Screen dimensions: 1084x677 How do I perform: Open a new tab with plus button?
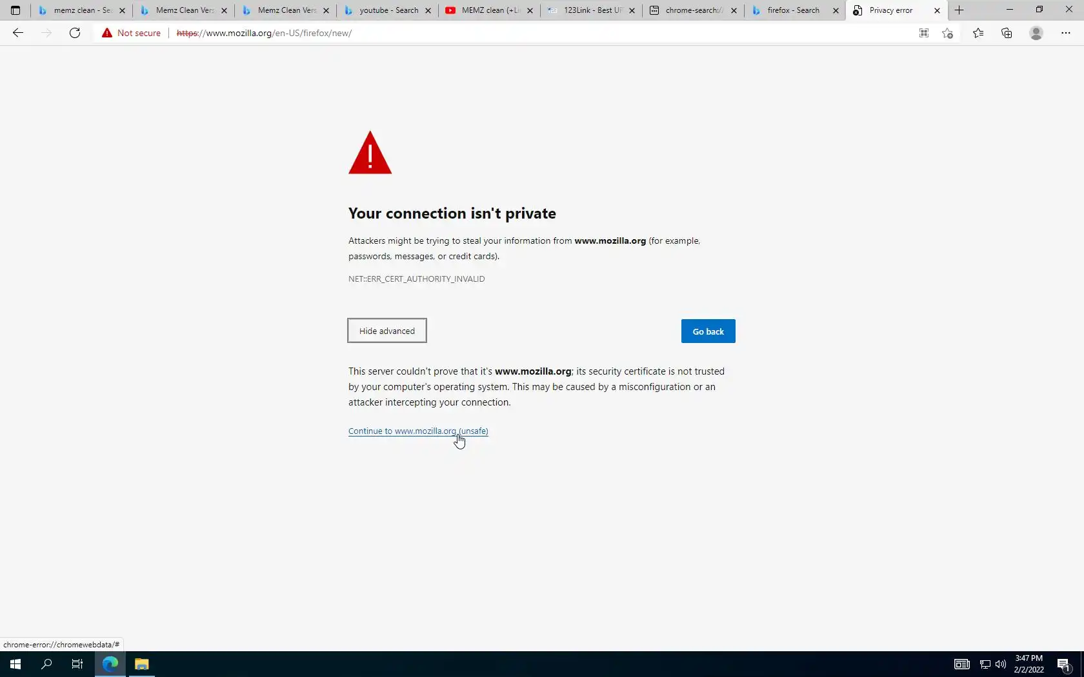pyautogui.click(x=959, y=10)
